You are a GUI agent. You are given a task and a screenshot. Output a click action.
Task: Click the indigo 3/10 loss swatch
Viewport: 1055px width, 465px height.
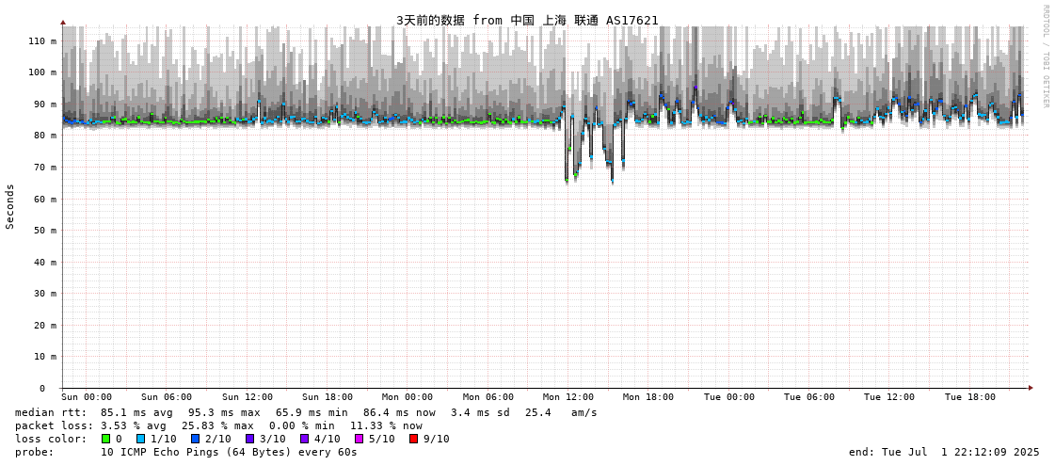tap(249, 439)
